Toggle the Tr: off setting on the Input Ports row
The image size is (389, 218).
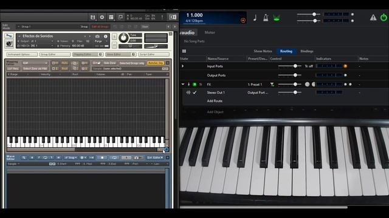pyautogui.click(x=309, y=66)
